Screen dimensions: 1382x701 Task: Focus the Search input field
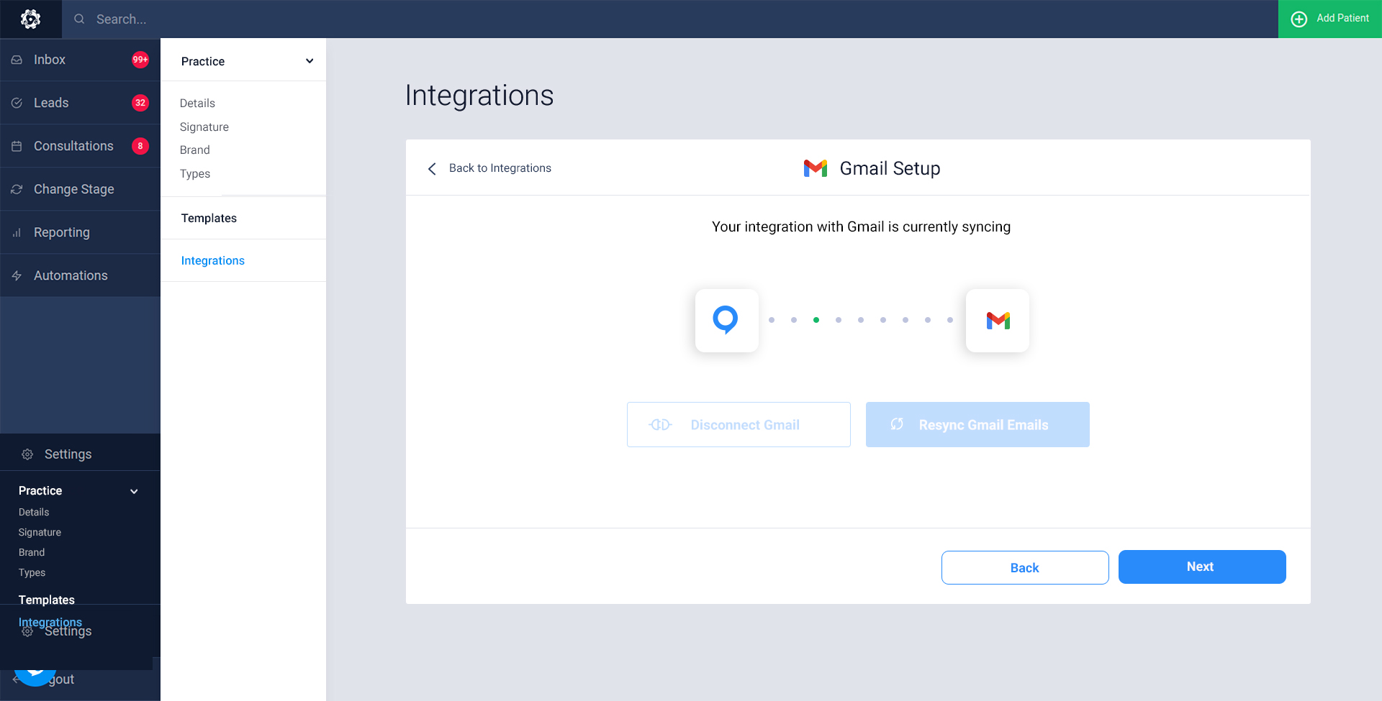click(x=669, y=19)
